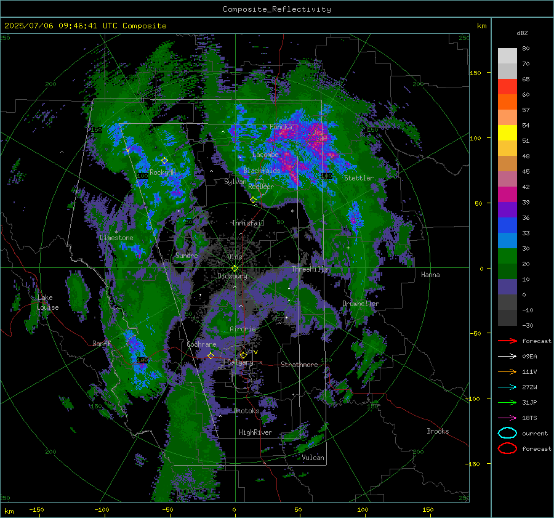Click the Strathmore city label
The width and height of the screenshot is (554, 518).
(x=299, y=365)
